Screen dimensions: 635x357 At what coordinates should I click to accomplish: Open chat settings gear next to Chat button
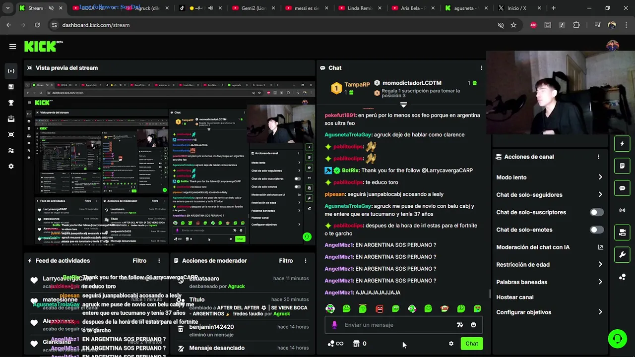451,344
